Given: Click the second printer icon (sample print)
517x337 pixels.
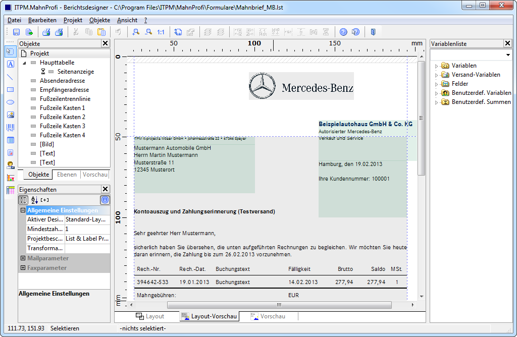Looking at the screenshot, I should (59, 32).
